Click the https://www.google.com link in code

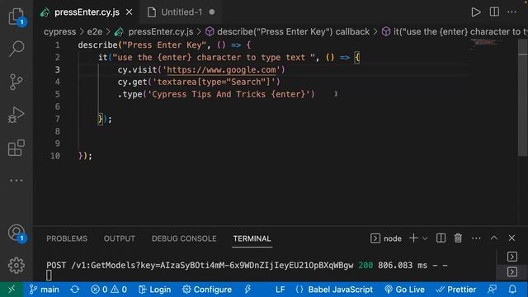[221, 69]
